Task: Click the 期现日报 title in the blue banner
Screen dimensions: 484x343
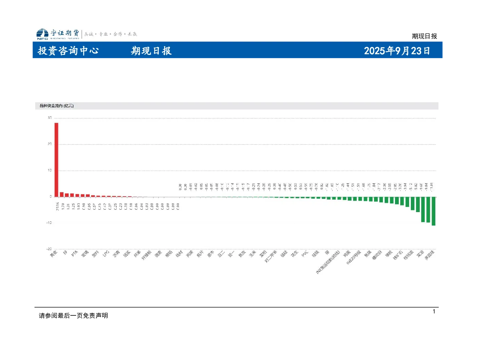Action: click(151, 51)
